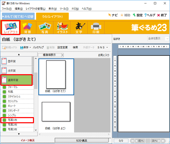Click category scrollbar up arrow
Viewport: 170px width, 144px height.
[36, 59]
